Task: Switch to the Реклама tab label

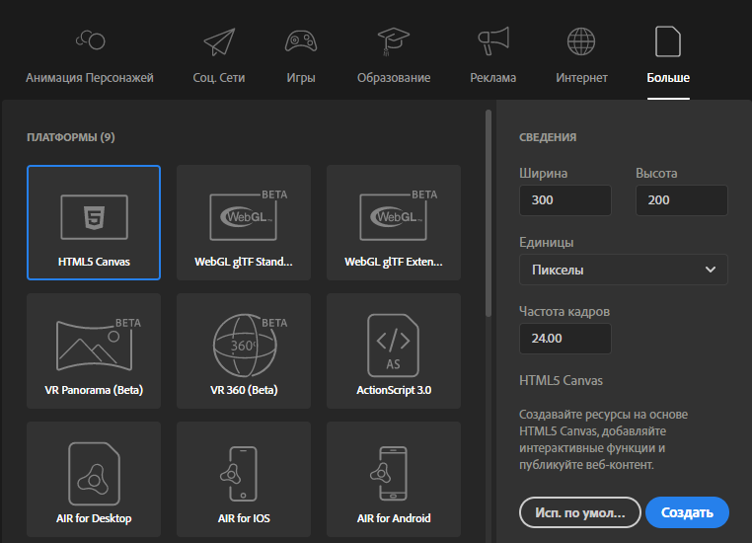Action: [493, 78]
